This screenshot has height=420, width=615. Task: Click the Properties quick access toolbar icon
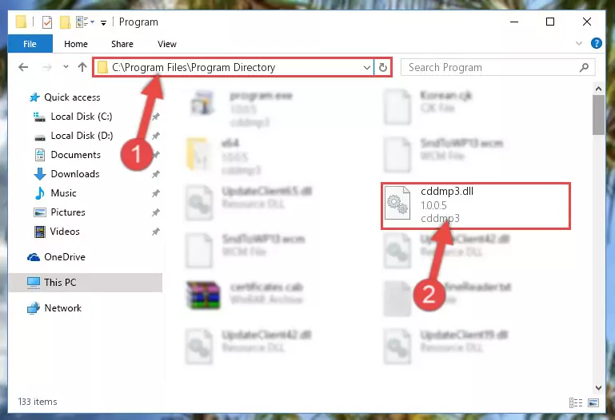coord(46,22)
